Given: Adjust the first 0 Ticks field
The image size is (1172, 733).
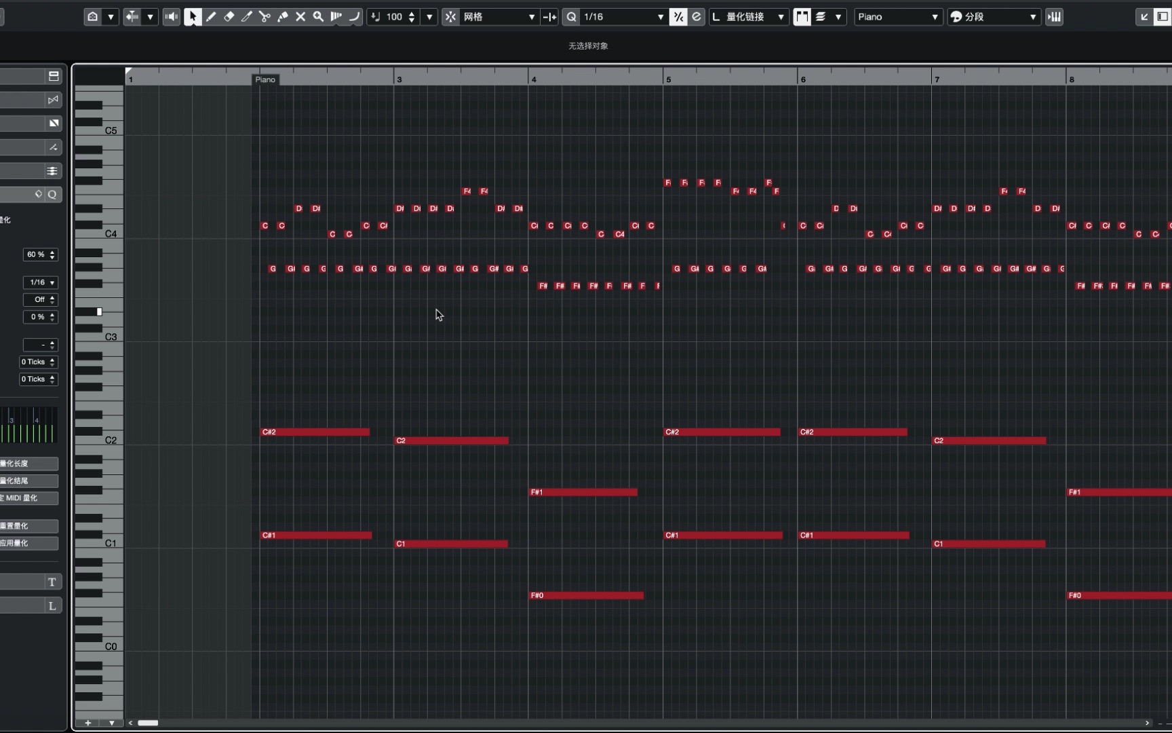Looking at the screenshot, I should (39, 362).
